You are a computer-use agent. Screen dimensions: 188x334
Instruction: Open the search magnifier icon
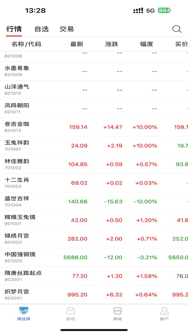pyautogui.click(x=177, y=29)
